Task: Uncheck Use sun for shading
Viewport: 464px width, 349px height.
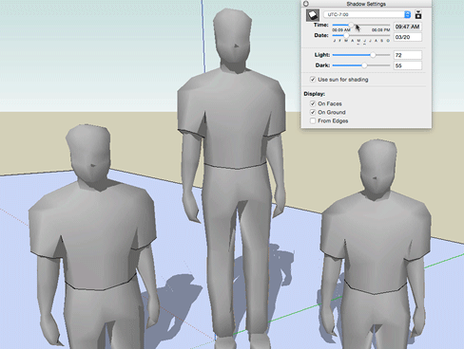Action: tap(313, 80)
